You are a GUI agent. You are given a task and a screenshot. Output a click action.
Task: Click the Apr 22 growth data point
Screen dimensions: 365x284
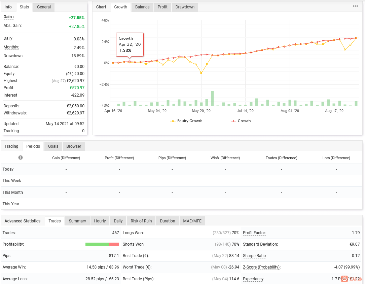click(x=130, y=62)
